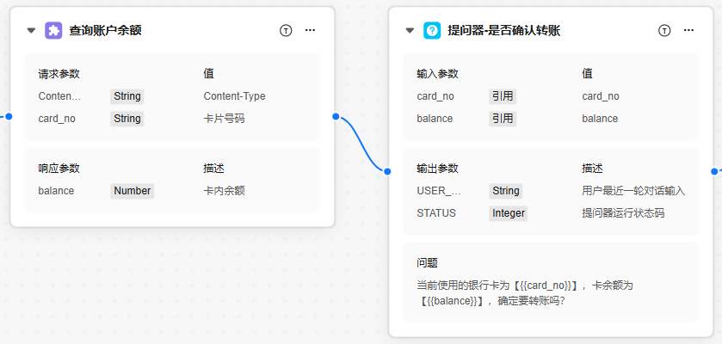Click 引用 tag beside balance input parameter

pyautogui.click(x=503, y=119)
